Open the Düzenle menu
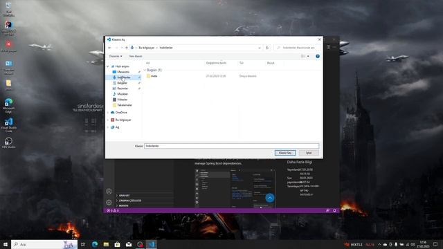The width and height of the screenshot is (443, 249). point(116,56)
